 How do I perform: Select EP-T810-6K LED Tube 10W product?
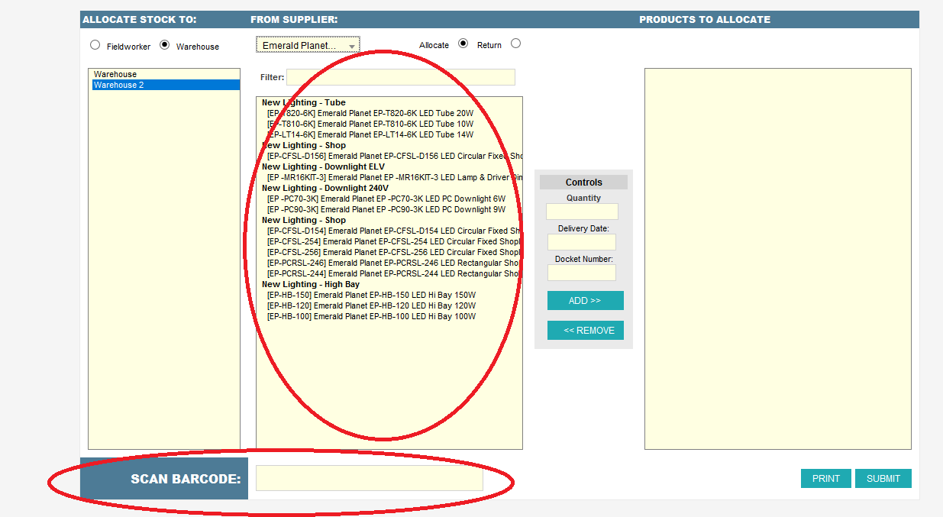pyautogui.click(x=370, y=124)
